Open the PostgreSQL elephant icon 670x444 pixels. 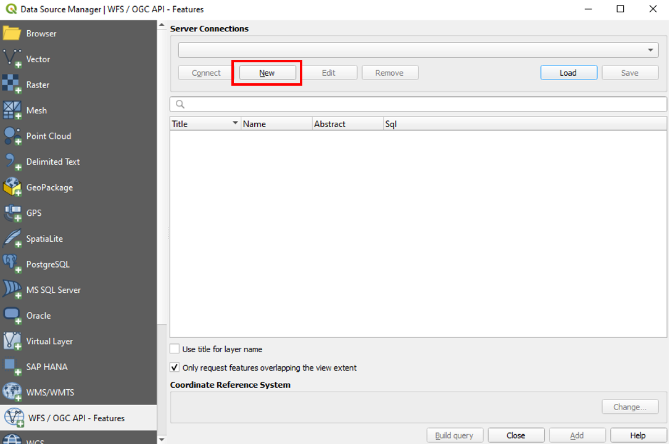pyautogui.click(x=12, y=264)
